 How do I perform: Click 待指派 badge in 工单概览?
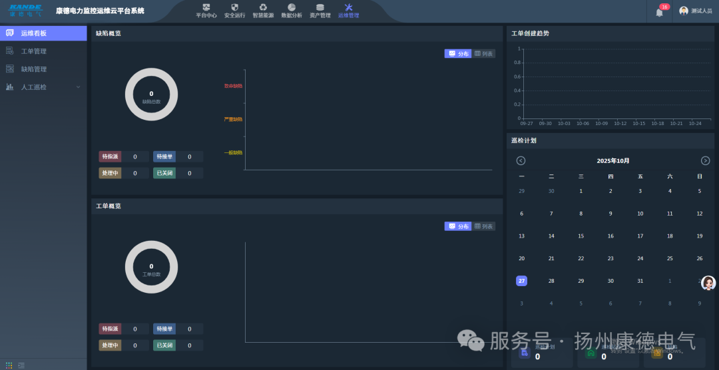[x=110, y=329]
